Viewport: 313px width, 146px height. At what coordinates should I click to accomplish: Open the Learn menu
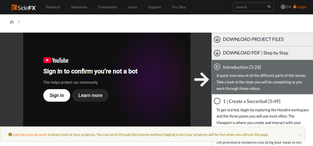click(133, 7)
